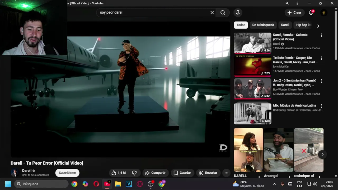Click 'Lyric MusiCat' channel text

point(281,67)
